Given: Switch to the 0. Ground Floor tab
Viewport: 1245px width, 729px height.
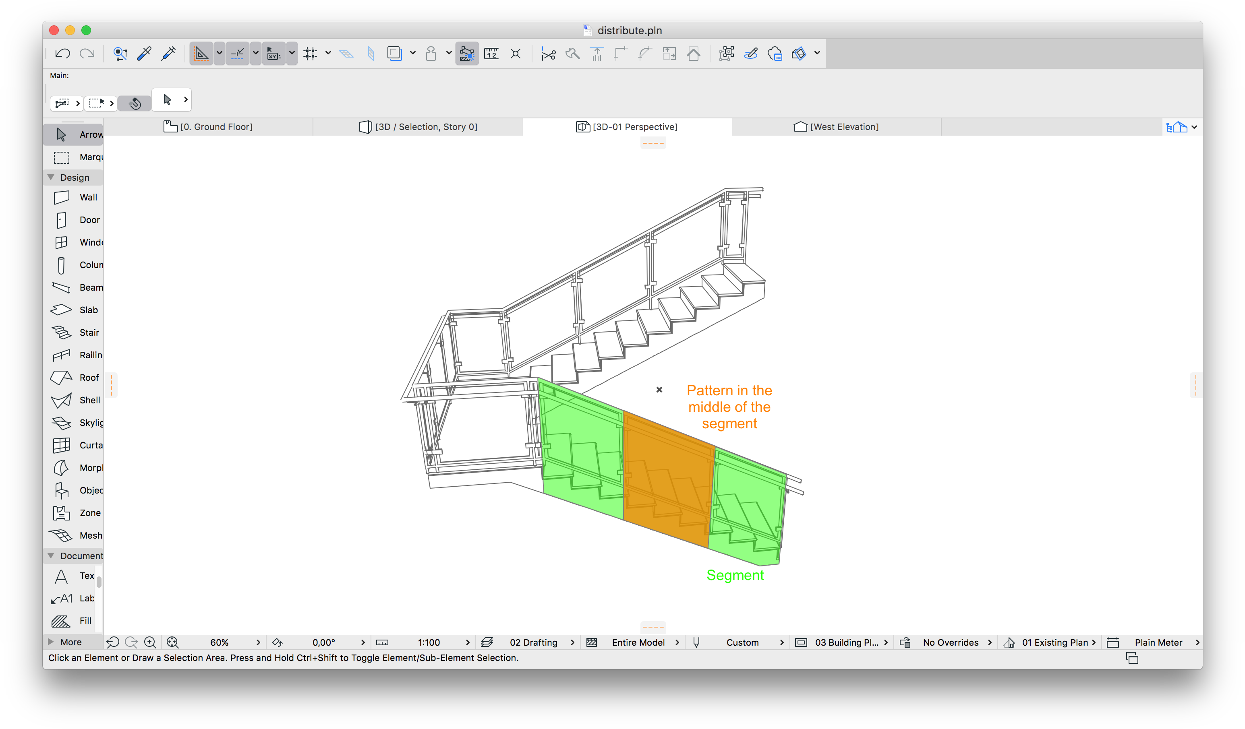Looking at the screenshot, I should 208,127.
